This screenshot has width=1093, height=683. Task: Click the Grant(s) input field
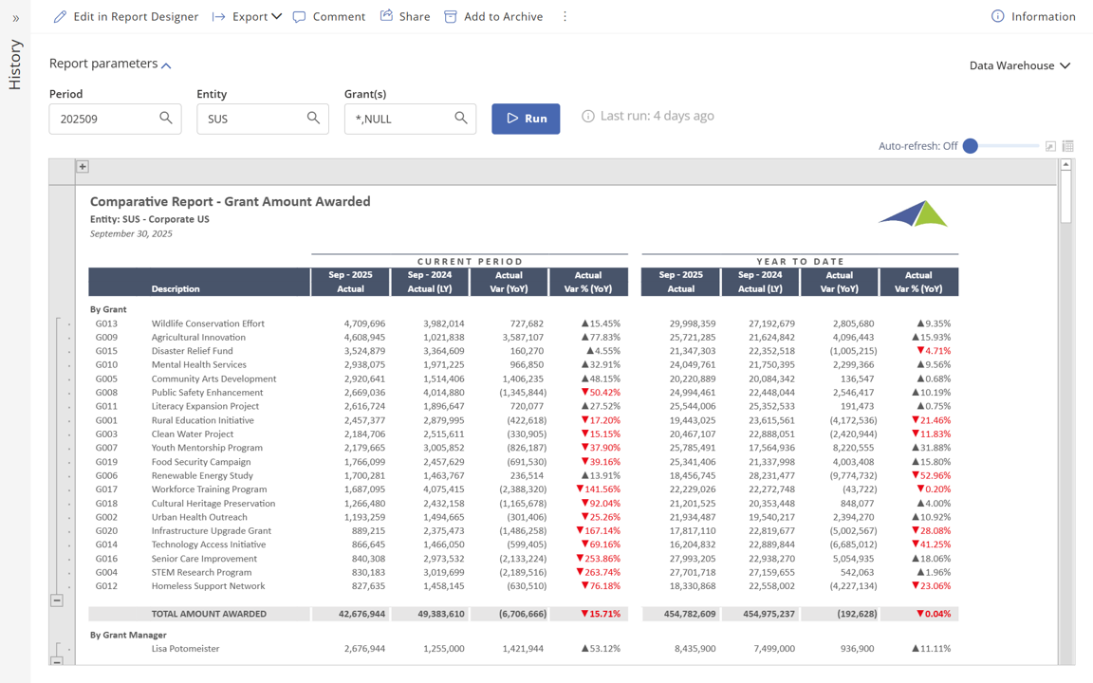pyautogui.click(x=411, y=119)
